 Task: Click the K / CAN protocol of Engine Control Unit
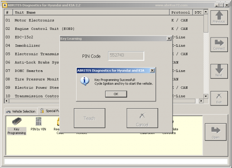179,29
